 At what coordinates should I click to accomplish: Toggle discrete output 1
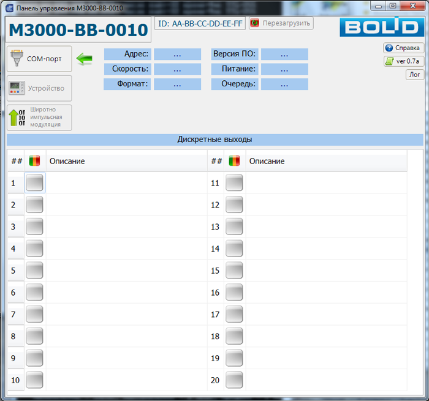35,182
